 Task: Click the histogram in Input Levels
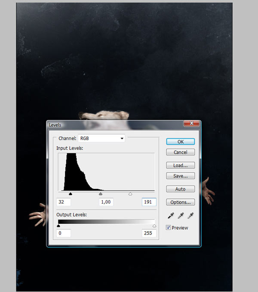point(106,172)
